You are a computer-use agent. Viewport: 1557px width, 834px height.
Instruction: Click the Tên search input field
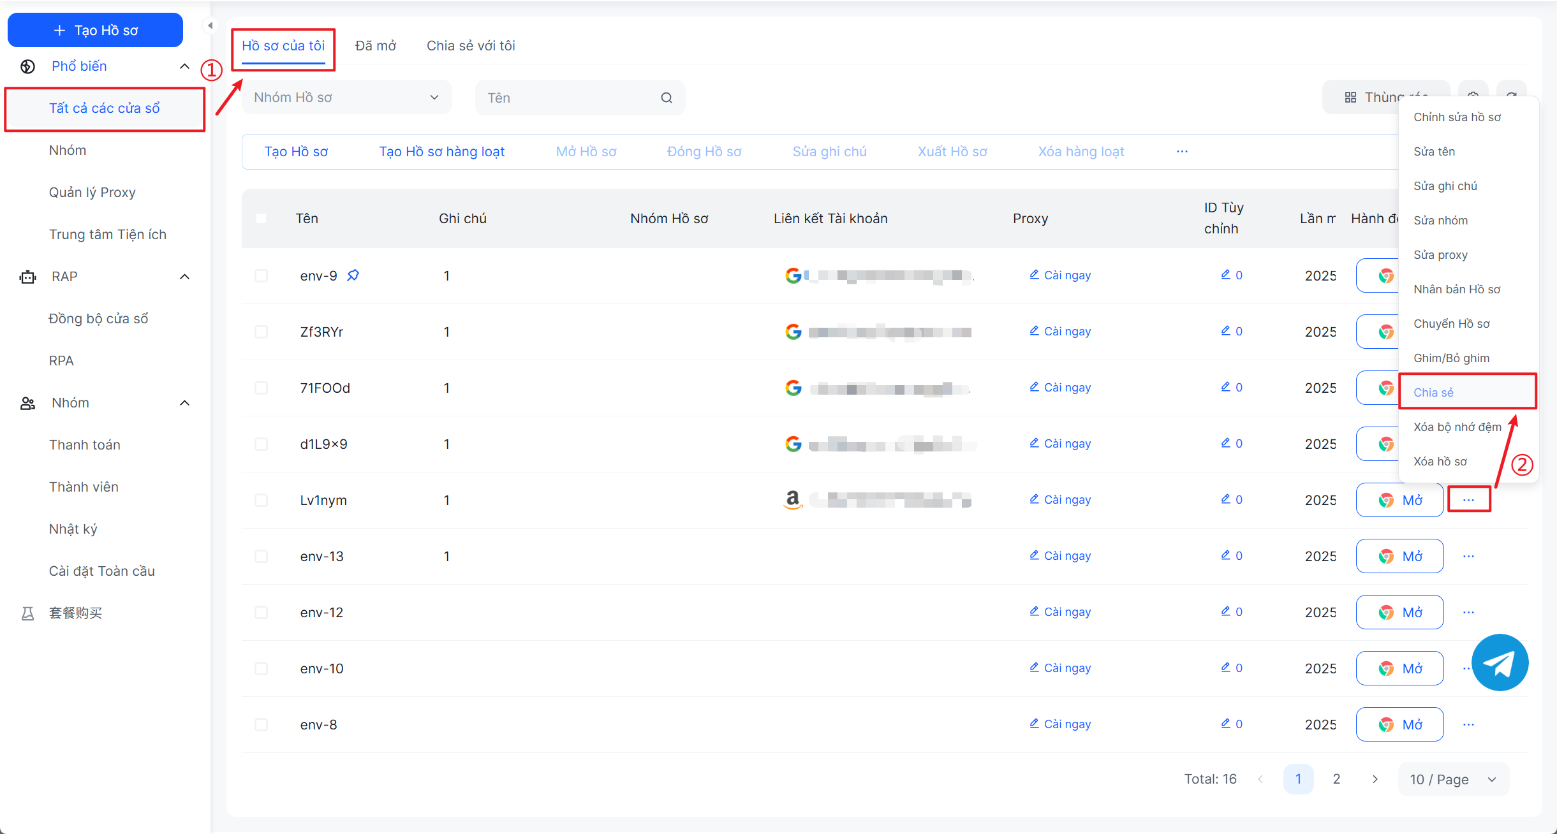click(568, 98)
